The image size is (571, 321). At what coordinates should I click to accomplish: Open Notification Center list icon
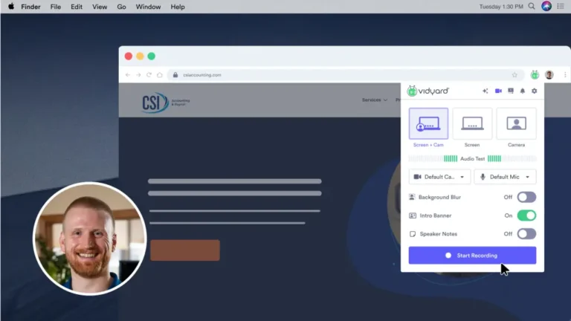[x=561, y=7]
